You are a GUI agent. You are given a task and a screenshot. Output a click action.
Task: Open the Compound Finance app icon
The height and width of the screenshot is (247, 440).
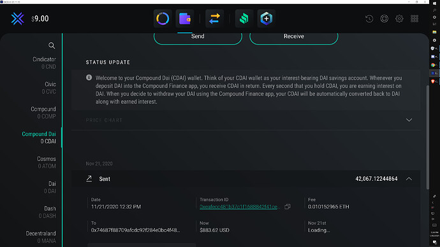click(x=244, y=18)
